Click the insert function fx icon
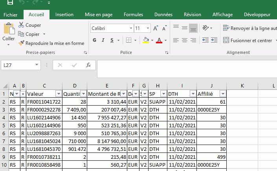Image resolution: width=277 pixels, height=171 pixels. 88,65
